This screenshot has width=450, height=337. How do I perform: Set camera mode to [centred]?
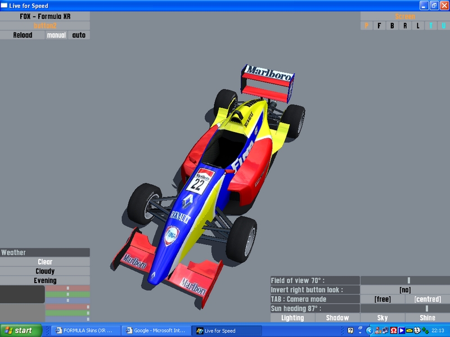(x=427, y=299)
